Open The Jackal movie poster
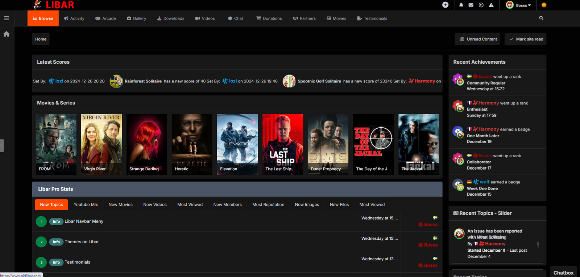The width and height of the screenshot is (580, 277). 419,144
